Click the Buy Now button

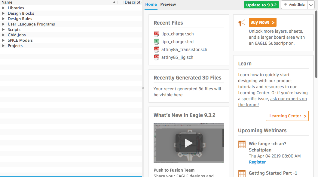tap(262, 22)
